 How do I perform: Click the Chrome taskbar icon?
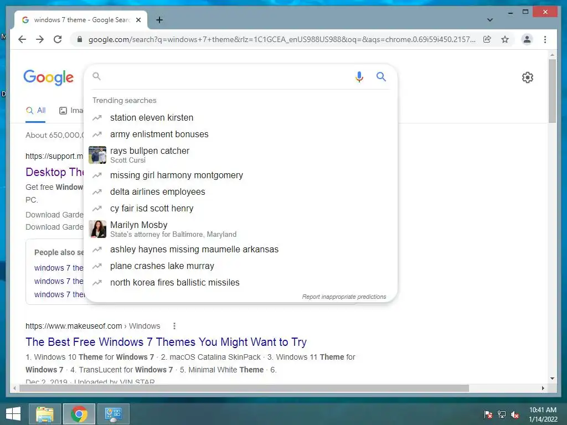(79, 414)
